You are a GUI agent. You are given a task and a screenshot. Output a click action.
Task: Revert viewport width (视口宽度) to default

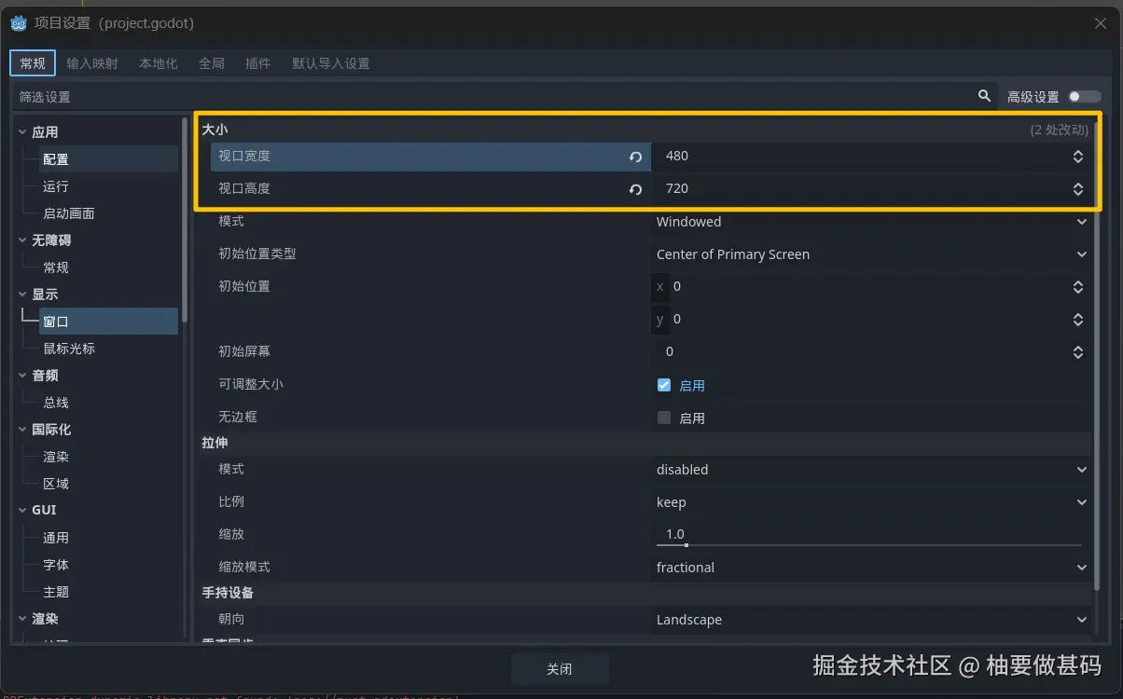coord(636,157)
